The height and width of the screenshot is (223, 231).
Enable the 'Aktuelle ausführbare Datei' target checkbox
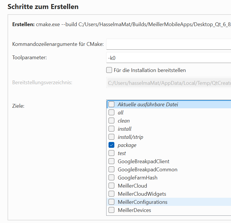point(111,105)
